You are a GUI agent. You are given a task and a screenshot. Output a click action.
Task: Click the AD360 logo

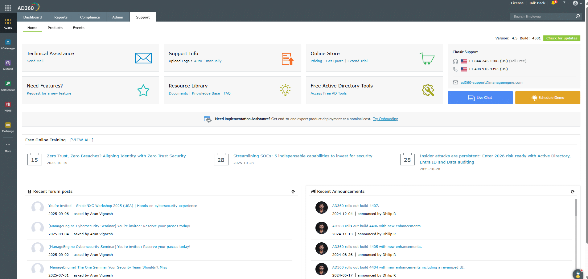tap(28, 7)
